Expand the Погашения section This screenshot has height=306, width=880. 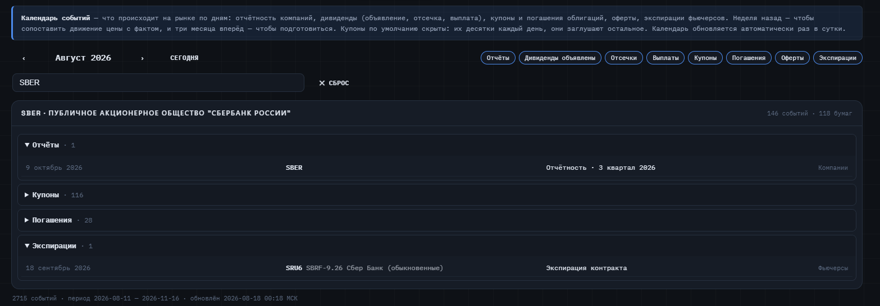[437, 220]
